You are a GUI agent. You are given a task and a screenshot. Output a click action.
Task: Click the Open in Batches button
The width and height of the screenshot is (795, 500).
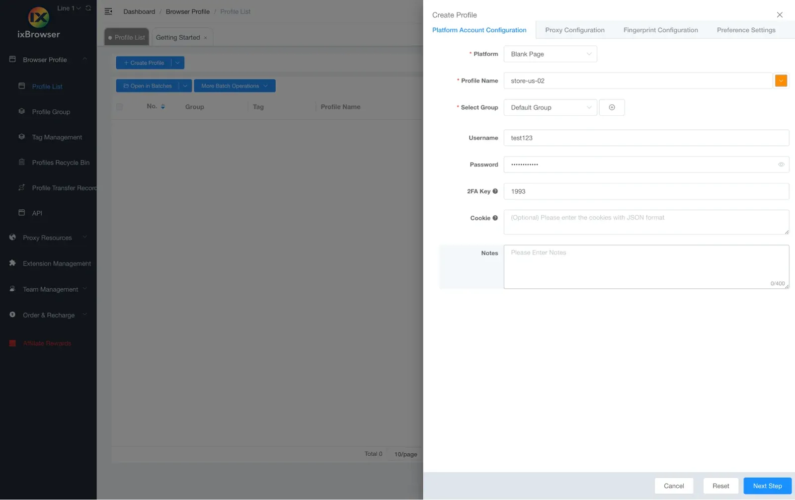coord(147,86)
